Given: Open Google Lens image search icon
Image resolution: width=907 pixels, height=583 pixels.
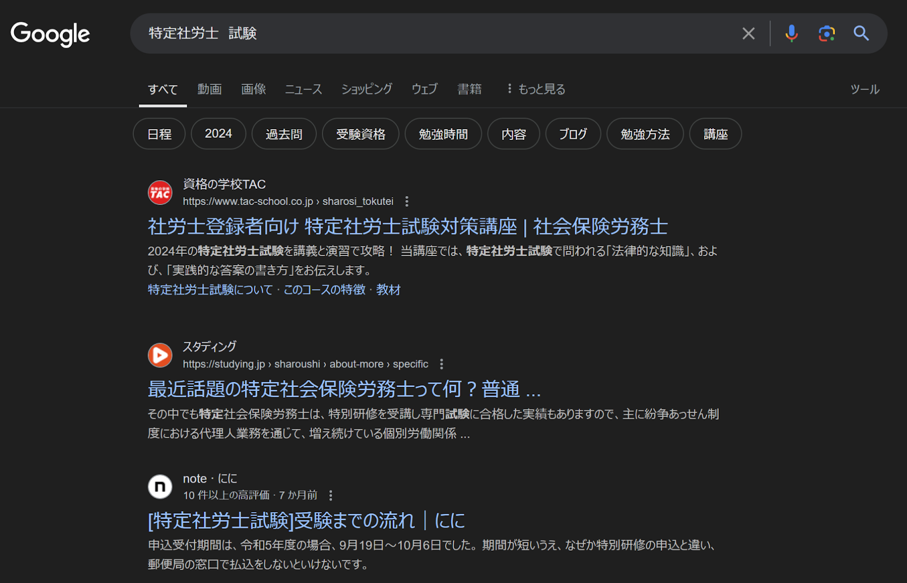Looking at the screenshot, I should (x=827, y=33).
